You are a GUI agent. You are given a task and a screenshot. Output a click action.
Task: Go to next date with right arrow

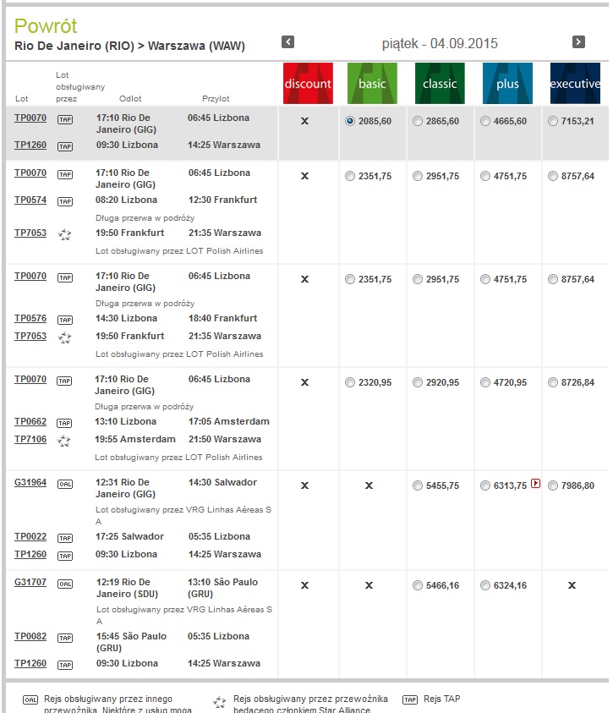click(x=578, y=41)
